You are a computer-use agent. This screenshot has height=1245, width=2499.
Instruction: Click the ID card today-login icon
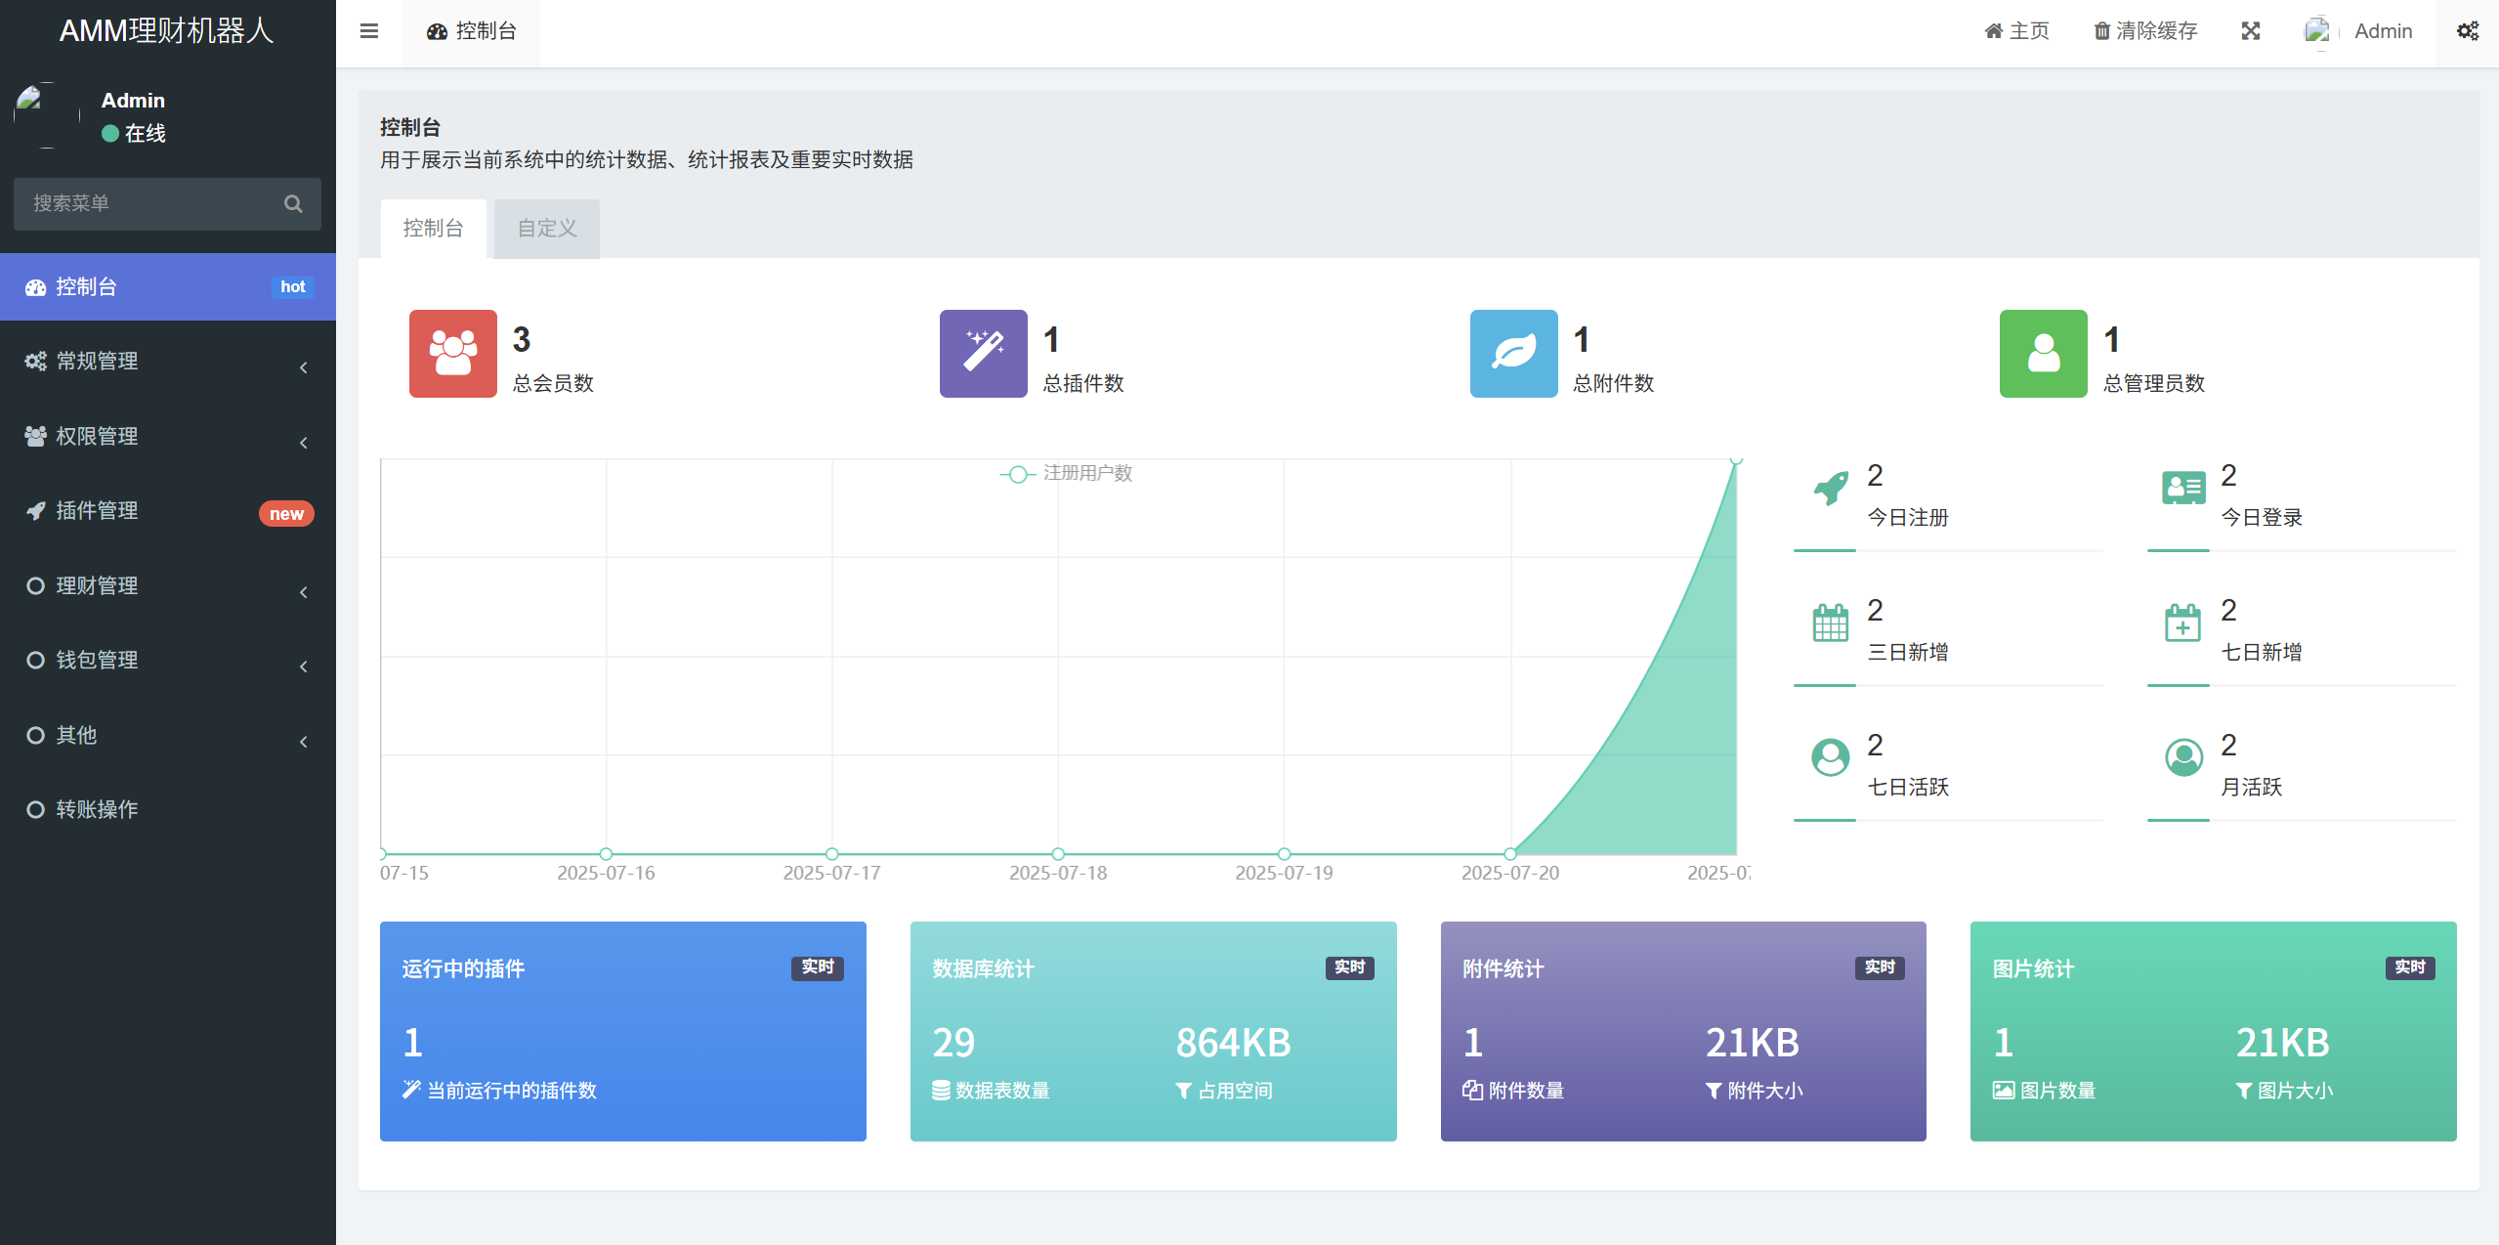pos(2183,487)
